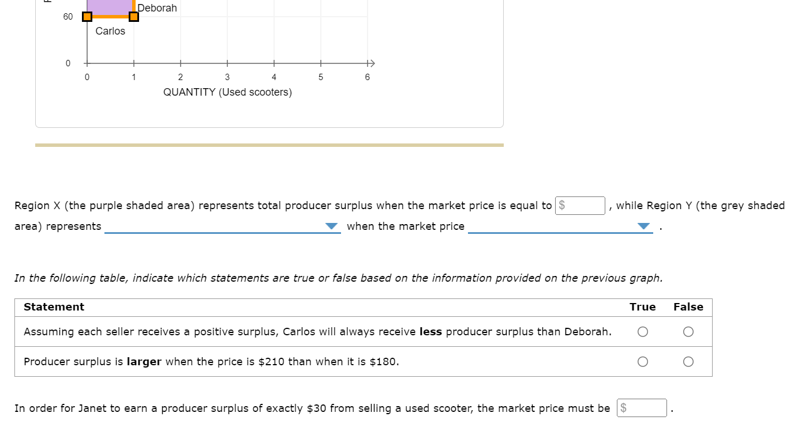Open the 'area represents' dropdown arrow
Viewport: 809px width, 424px height.
[331, 226]
